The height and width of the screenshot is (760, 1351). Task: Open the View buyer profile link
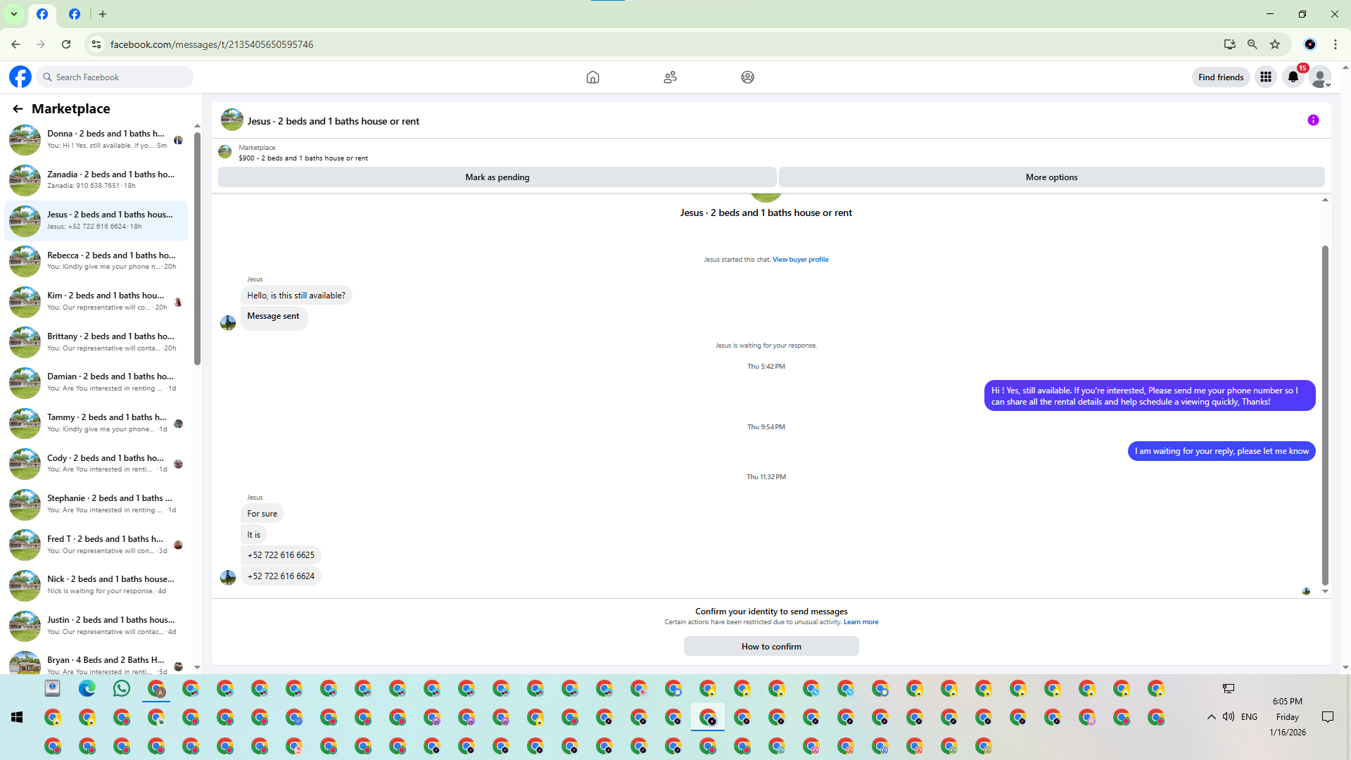[800, 260]
